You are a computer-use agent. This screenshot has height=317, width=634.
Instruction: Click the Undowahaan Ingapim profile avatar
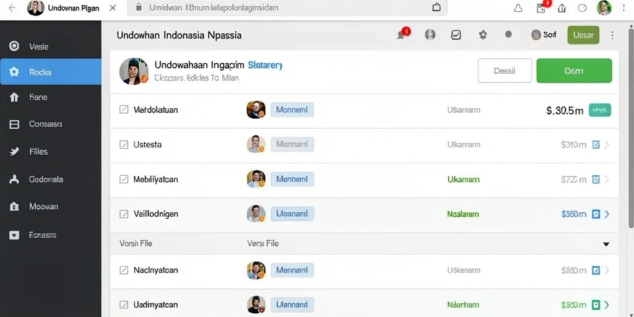coord(134,71)
